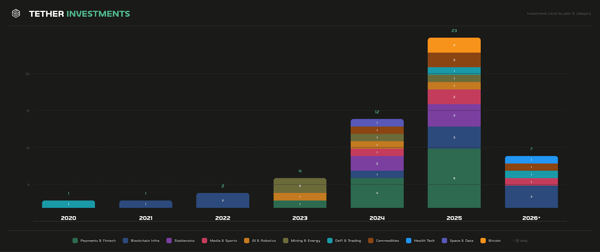Click the bright orange Bitcoin segment atop 2025
Viewport: 600px width, 252px height.
454,45
